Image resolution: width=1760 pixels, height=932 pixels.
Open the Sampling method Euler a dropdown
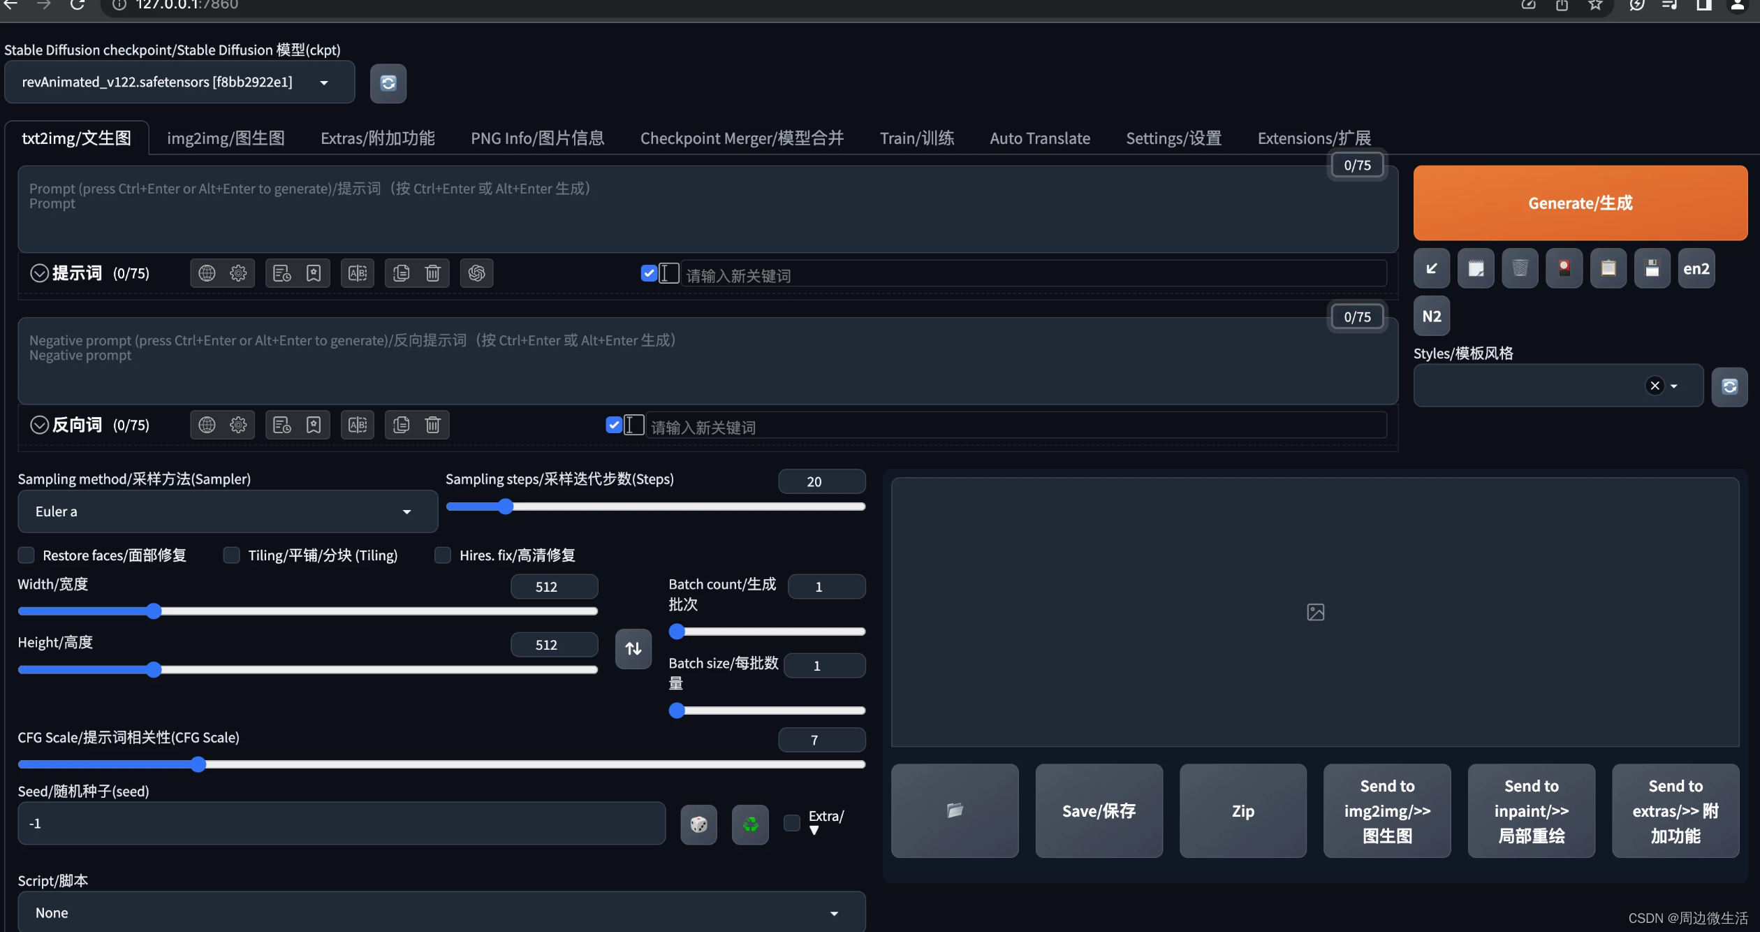tap(228, 511)
